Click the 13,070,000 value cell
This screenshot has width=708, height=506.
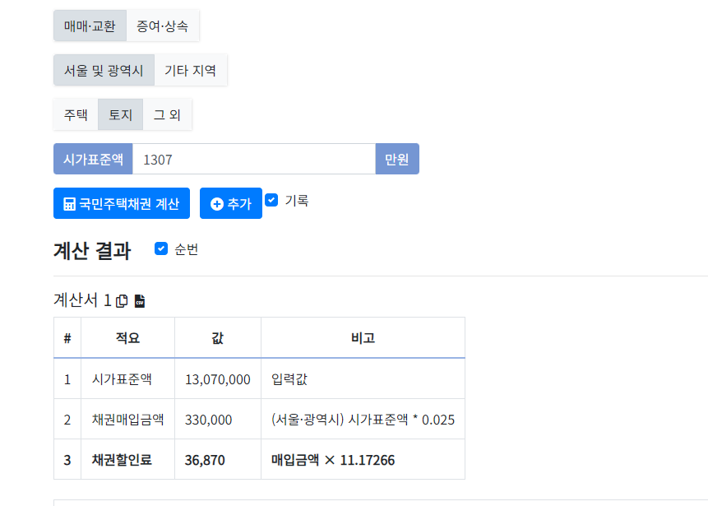point(218,378)
